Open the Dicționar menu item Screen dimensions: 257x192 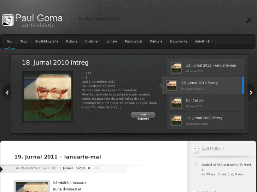tap(92, 42)
